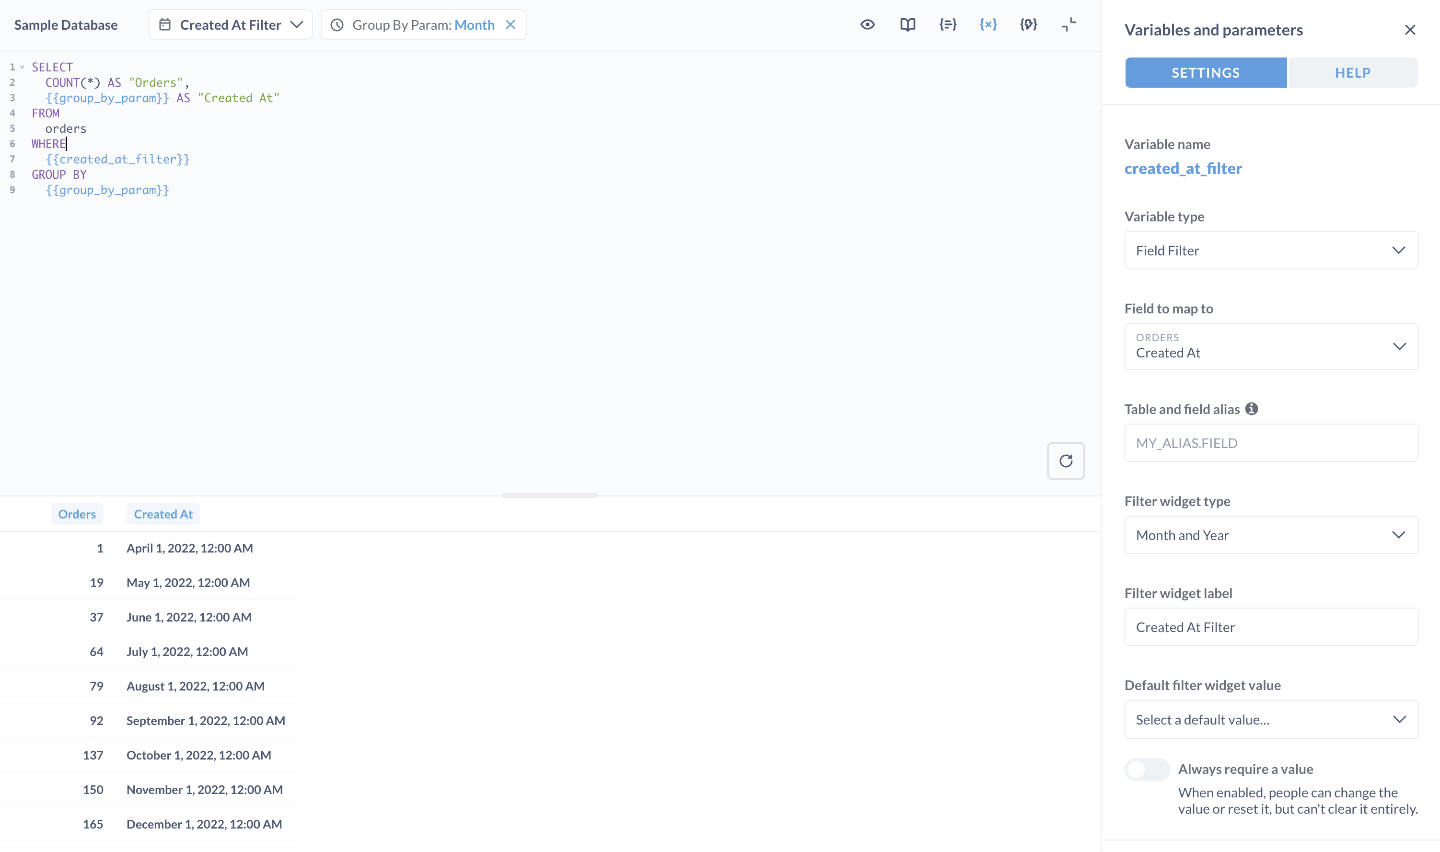The image size is (1440, 852).
Task: Toggle Always require a value switch
Action: click(1147, 769)
